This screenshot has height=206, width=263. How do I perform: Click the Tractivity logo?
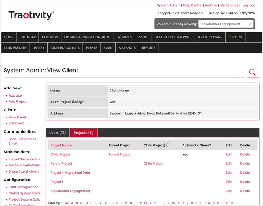(31, 15)
